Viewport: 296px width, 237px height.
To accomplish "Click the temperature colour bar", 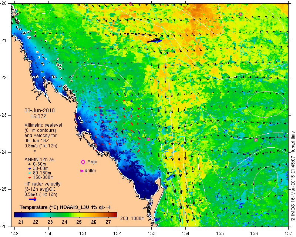I will [65, 215].
